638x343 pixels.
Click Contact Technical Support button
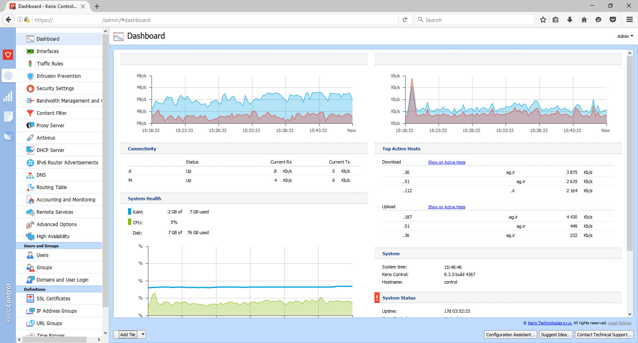click(x=604, y=335)
